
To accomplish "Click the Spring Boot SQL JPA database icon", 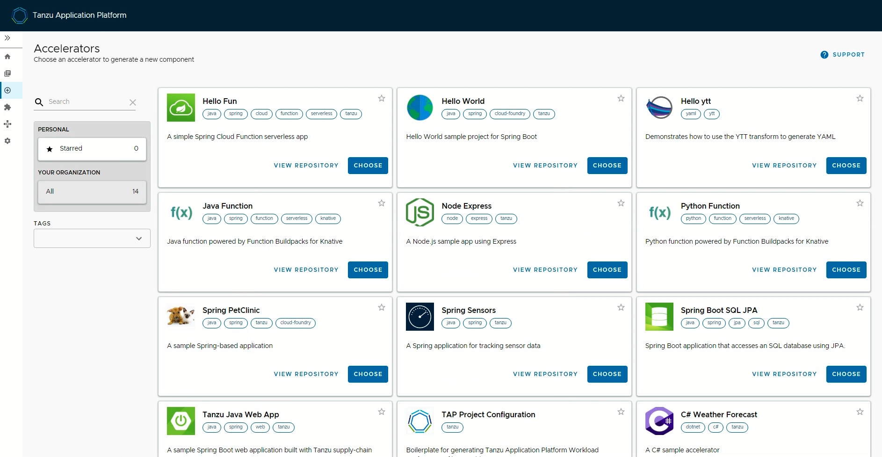I will (x=659, y=317).
